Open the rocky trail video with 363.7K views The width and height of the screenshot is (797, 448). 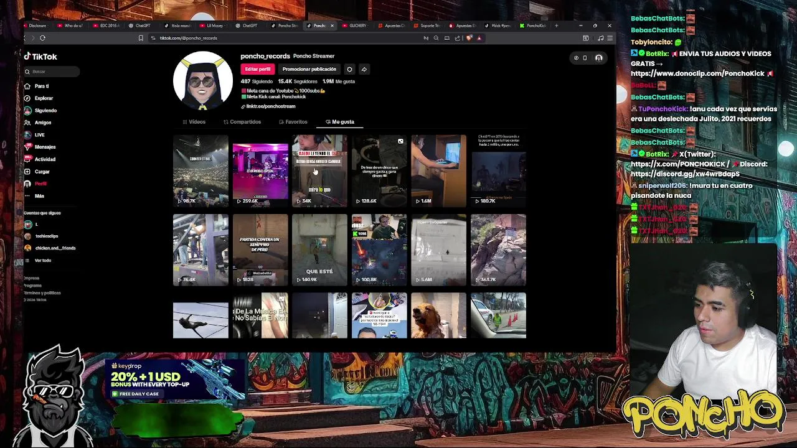point(498,250)
